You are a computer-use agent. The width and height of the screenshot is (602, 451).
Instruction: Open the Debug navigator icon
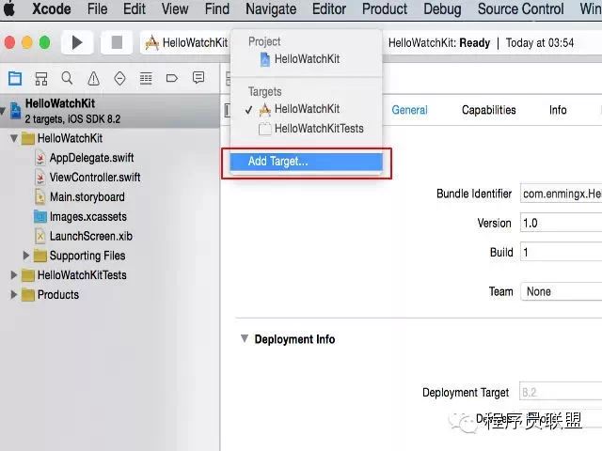pyautogui.click(x=146, y=79)
